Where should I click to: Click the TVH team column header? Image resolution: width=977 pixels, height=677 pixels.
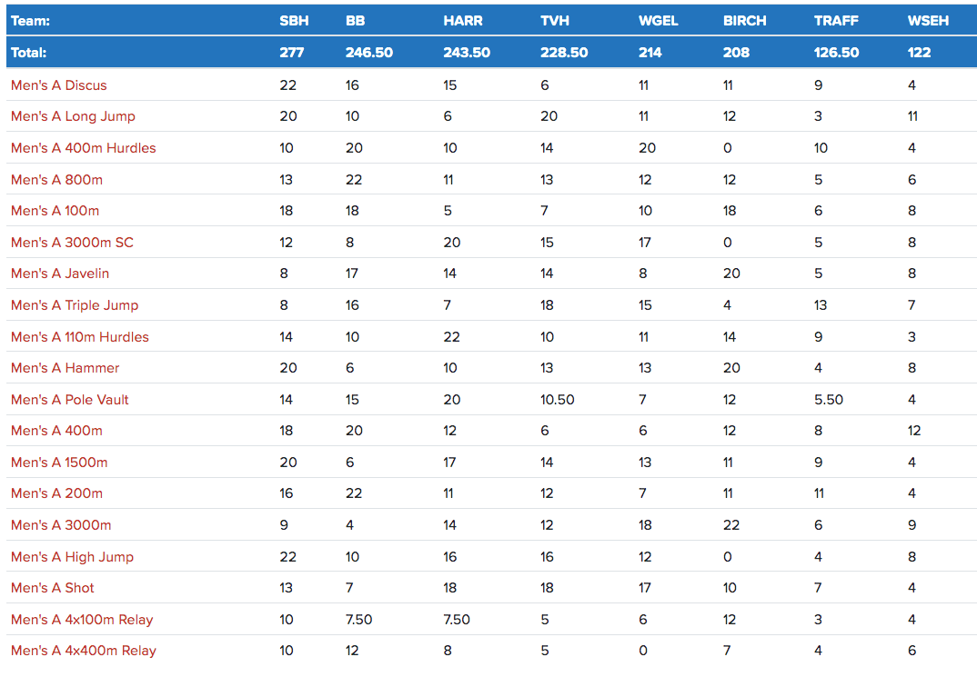[x=555, y=21]
